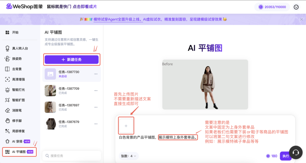306x163 pixels.
Task: Click the 新建任务 new task button
Action: click(72, 60)
